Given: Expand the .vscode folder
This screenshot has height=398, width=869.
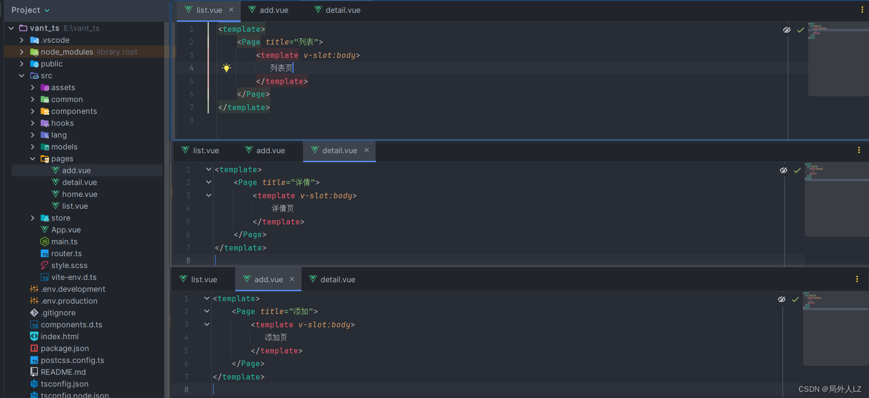Looking at the screenshot, I should tap(21, 40).
